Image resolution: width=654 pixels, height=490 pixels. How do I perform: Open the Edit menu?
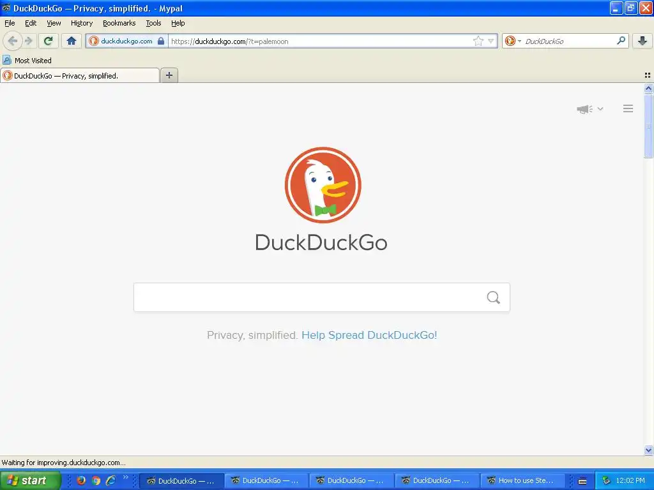pyautogui.click(x=31, y=23)
